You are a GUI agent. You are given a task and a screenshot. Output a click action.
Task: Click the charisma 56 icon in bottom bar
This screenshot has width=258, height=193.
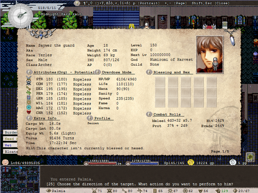point(200,191)
